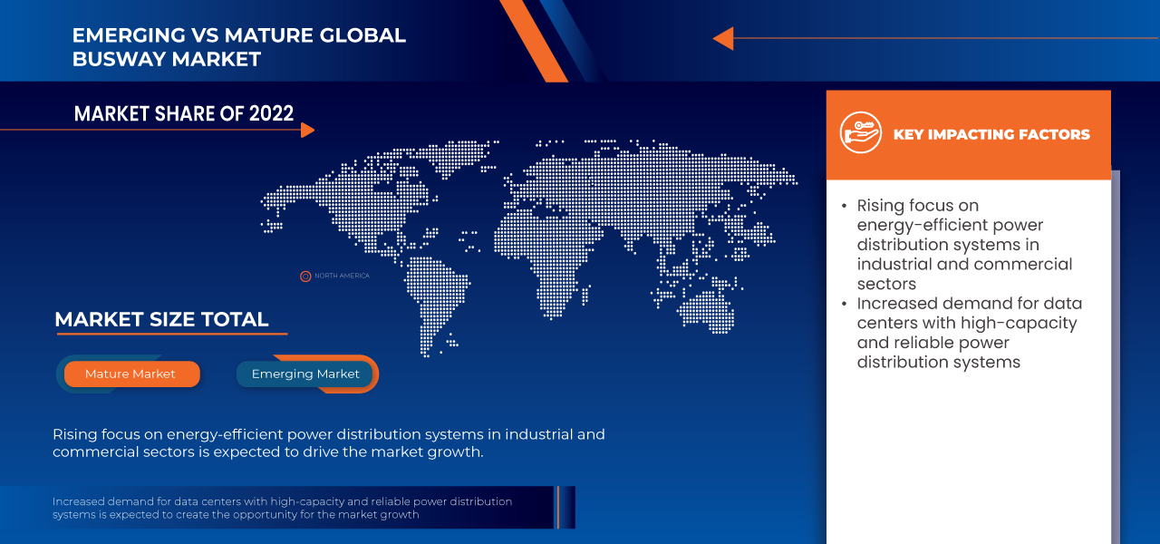This screenshot has width=1160, height=544.
Task: Click the Market Share of 2022 heading
Action: [184, 113]
